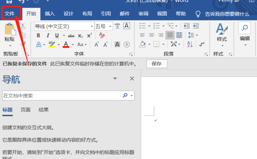The image size is (257, 159).
Task: Expand the navigation pane options arrow
Action: 115,79
